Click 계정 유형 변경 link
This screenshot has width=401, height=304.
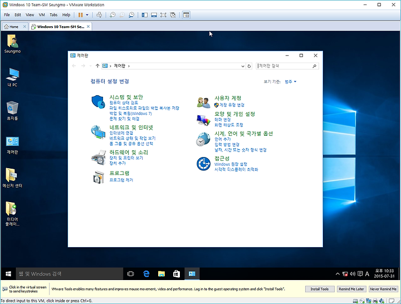[232, 105]
